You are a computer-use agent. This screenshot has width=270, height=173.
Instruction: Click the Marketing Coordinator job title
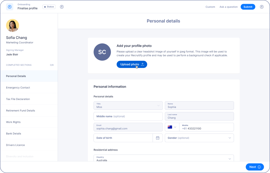[x=20, y=42]
